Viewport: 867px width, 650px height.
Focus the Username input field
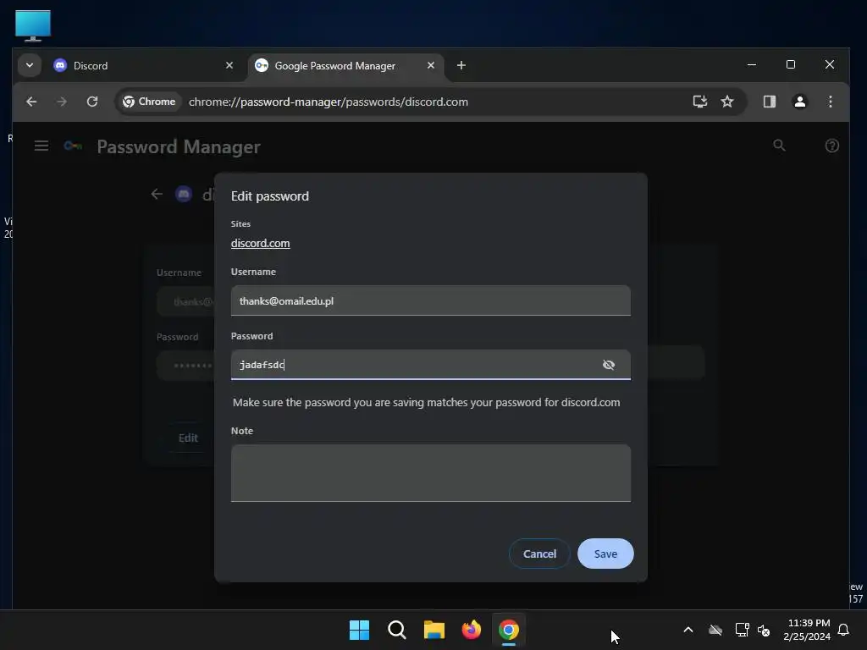point(430,300)
